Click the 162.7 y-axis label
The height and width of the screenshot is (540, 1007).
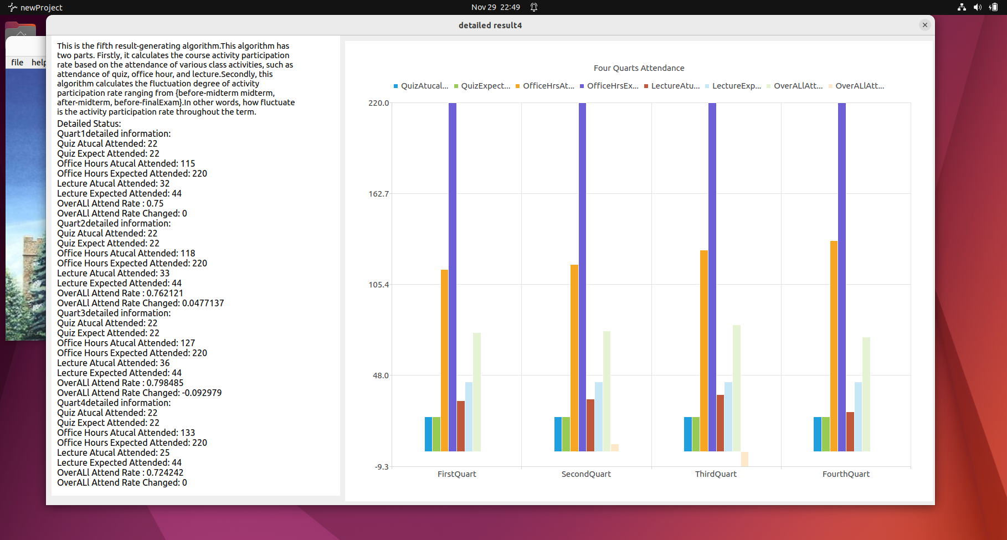click(x=379, y=194)
